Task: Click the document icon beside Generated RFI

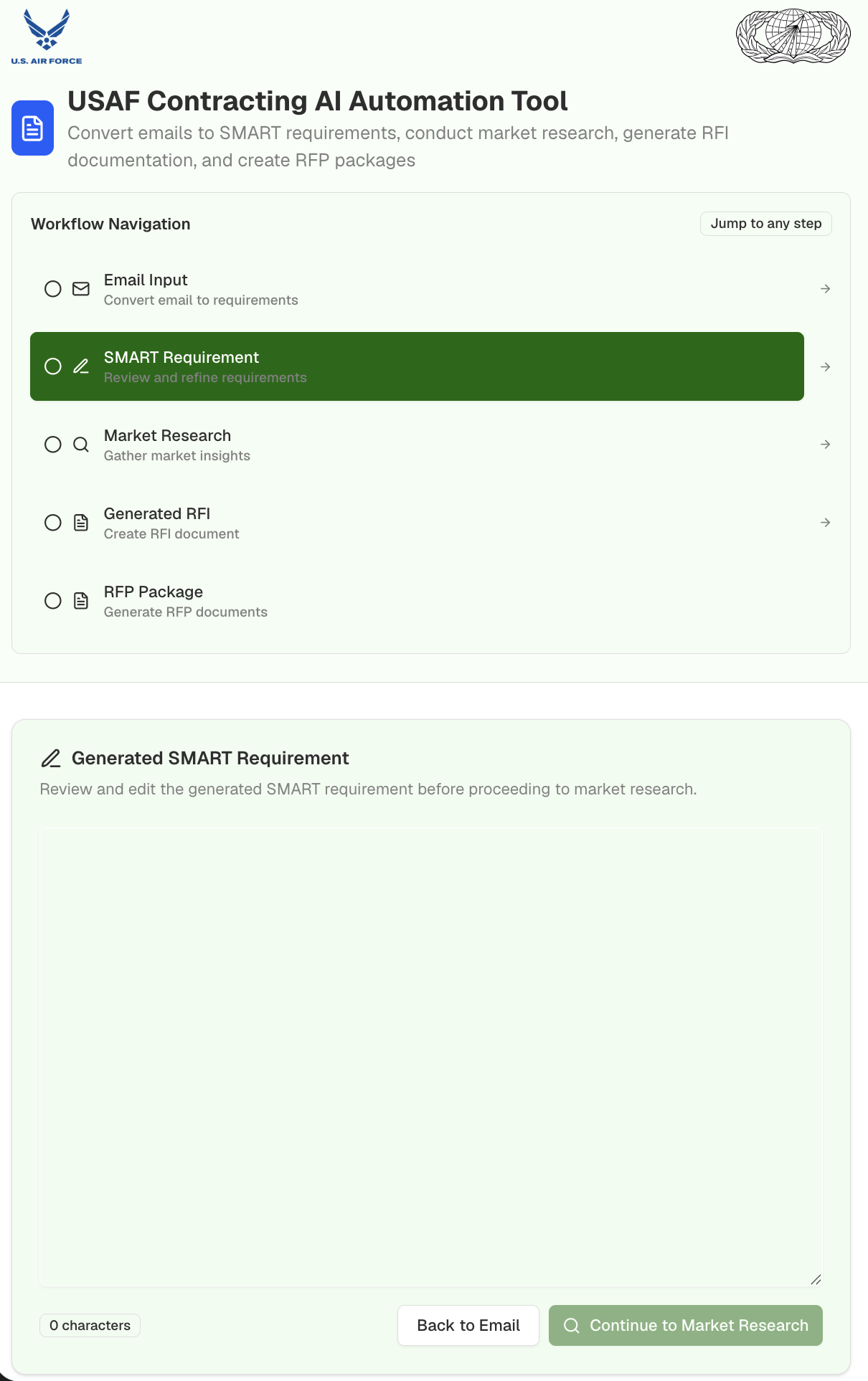Action: [x=81, y=523]
